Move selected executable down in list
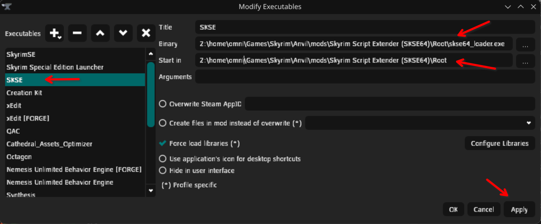The height and width of the screenshot is (224, 541). click(123, 33)
